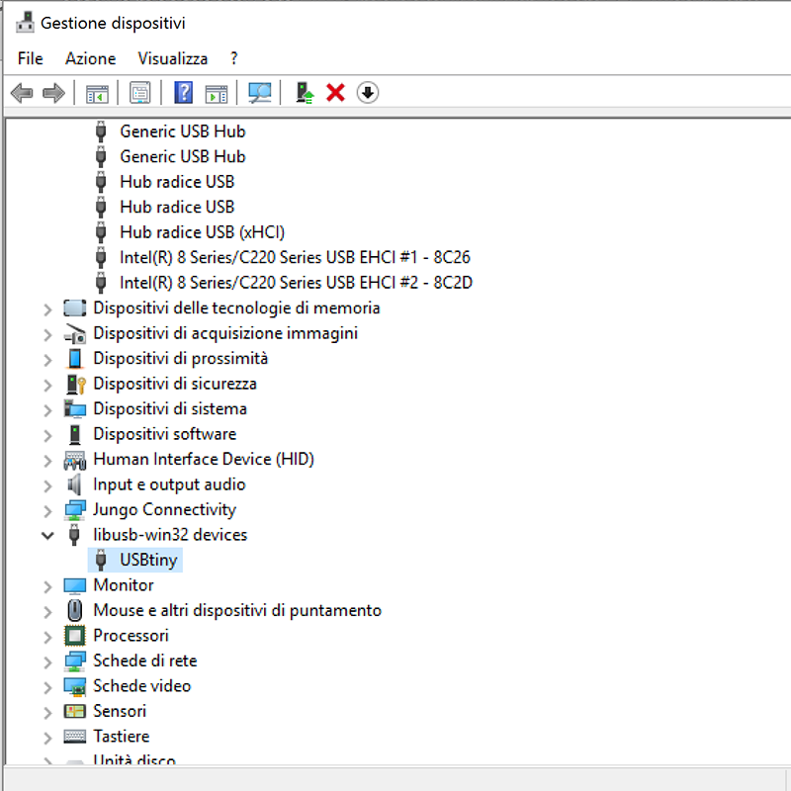This screenshot has height=791, width=791.
Task: Select the libusb-win32 devices category
Action: pyautogui.click(x=170, y=535)
